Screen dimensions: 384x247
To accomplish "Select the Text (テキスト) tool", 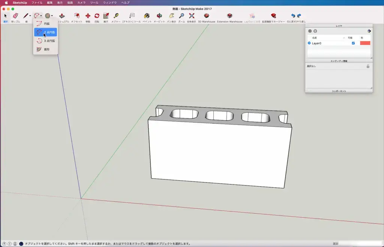I will tap(132, 16).
